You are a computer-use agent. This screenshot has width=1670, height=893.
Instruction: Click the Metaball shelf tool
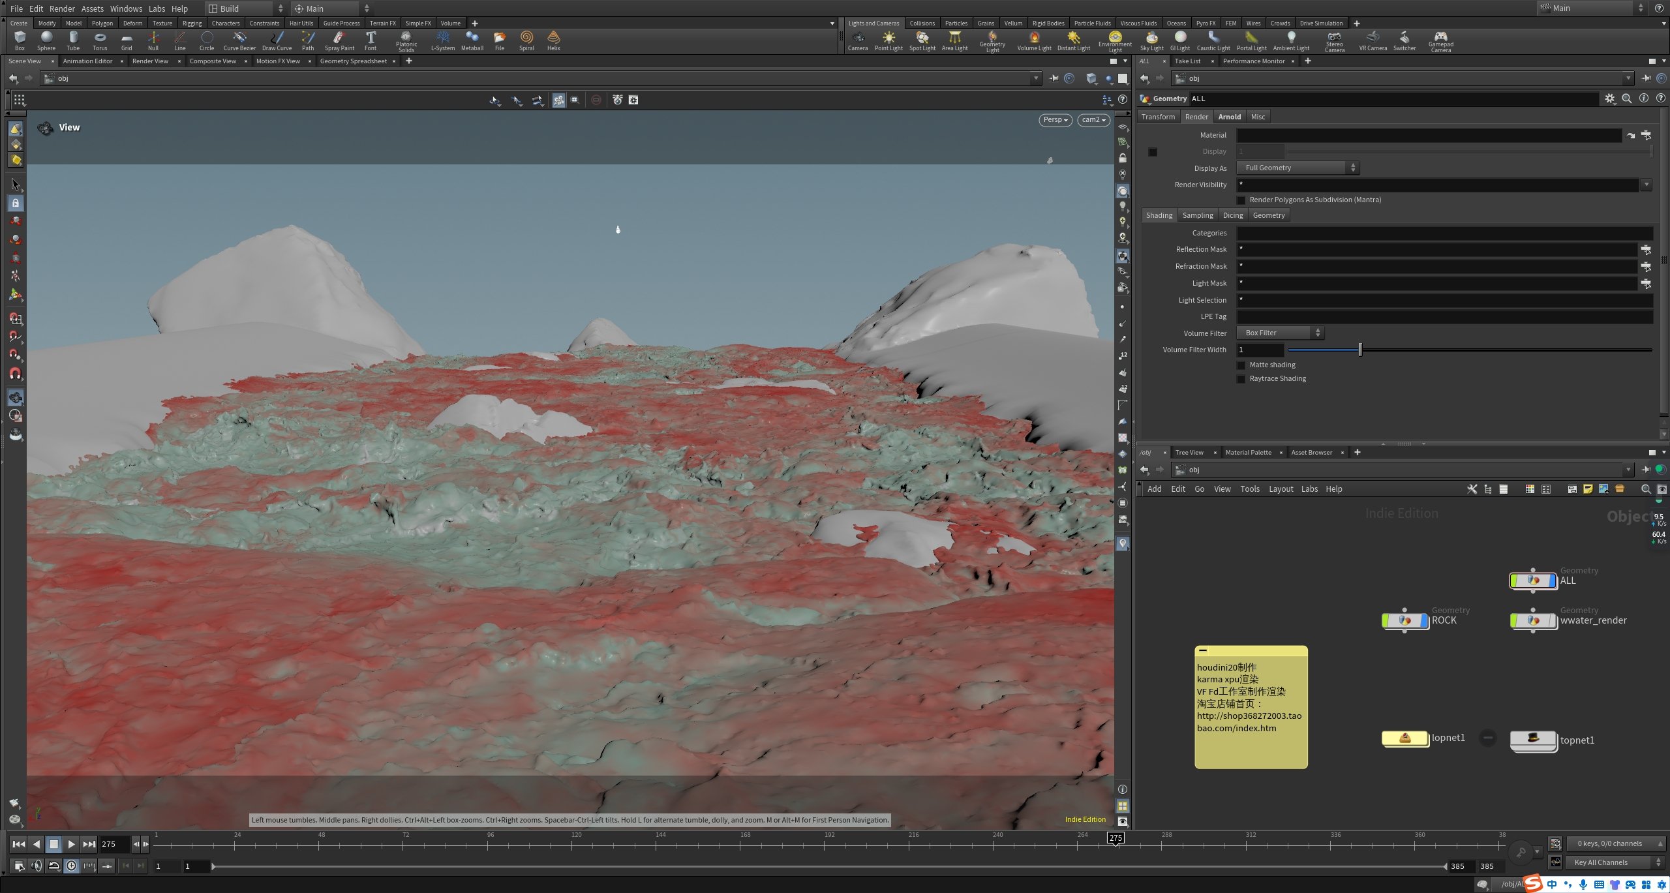(x=472, y=40)
